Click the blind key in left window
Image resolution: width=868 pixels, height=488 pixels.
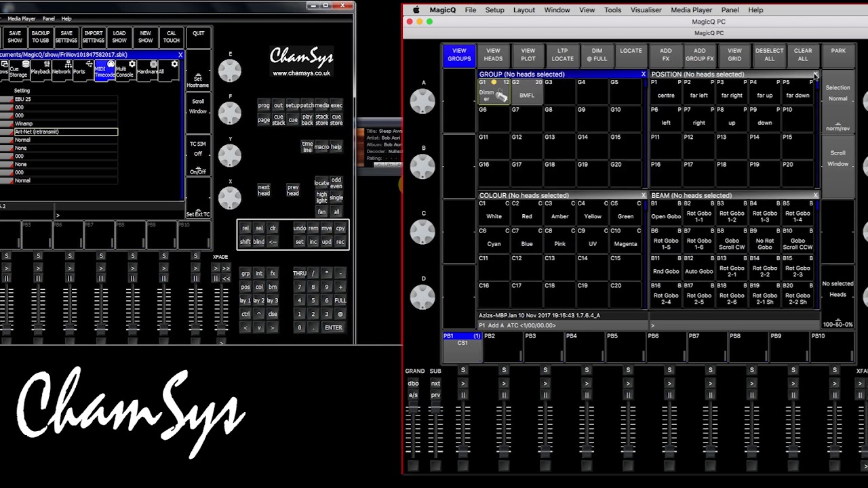258,242
